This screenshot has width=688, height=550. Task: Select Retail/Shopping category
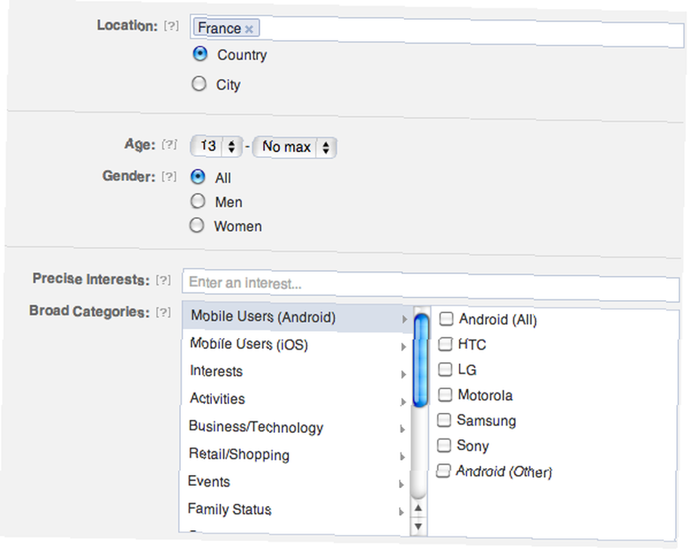(294, 455)
